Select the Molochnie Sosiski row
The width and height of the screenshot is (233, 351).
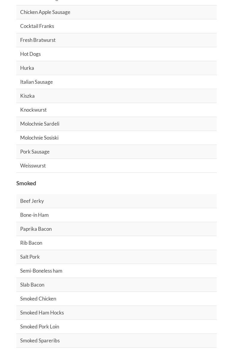[39, 138]
